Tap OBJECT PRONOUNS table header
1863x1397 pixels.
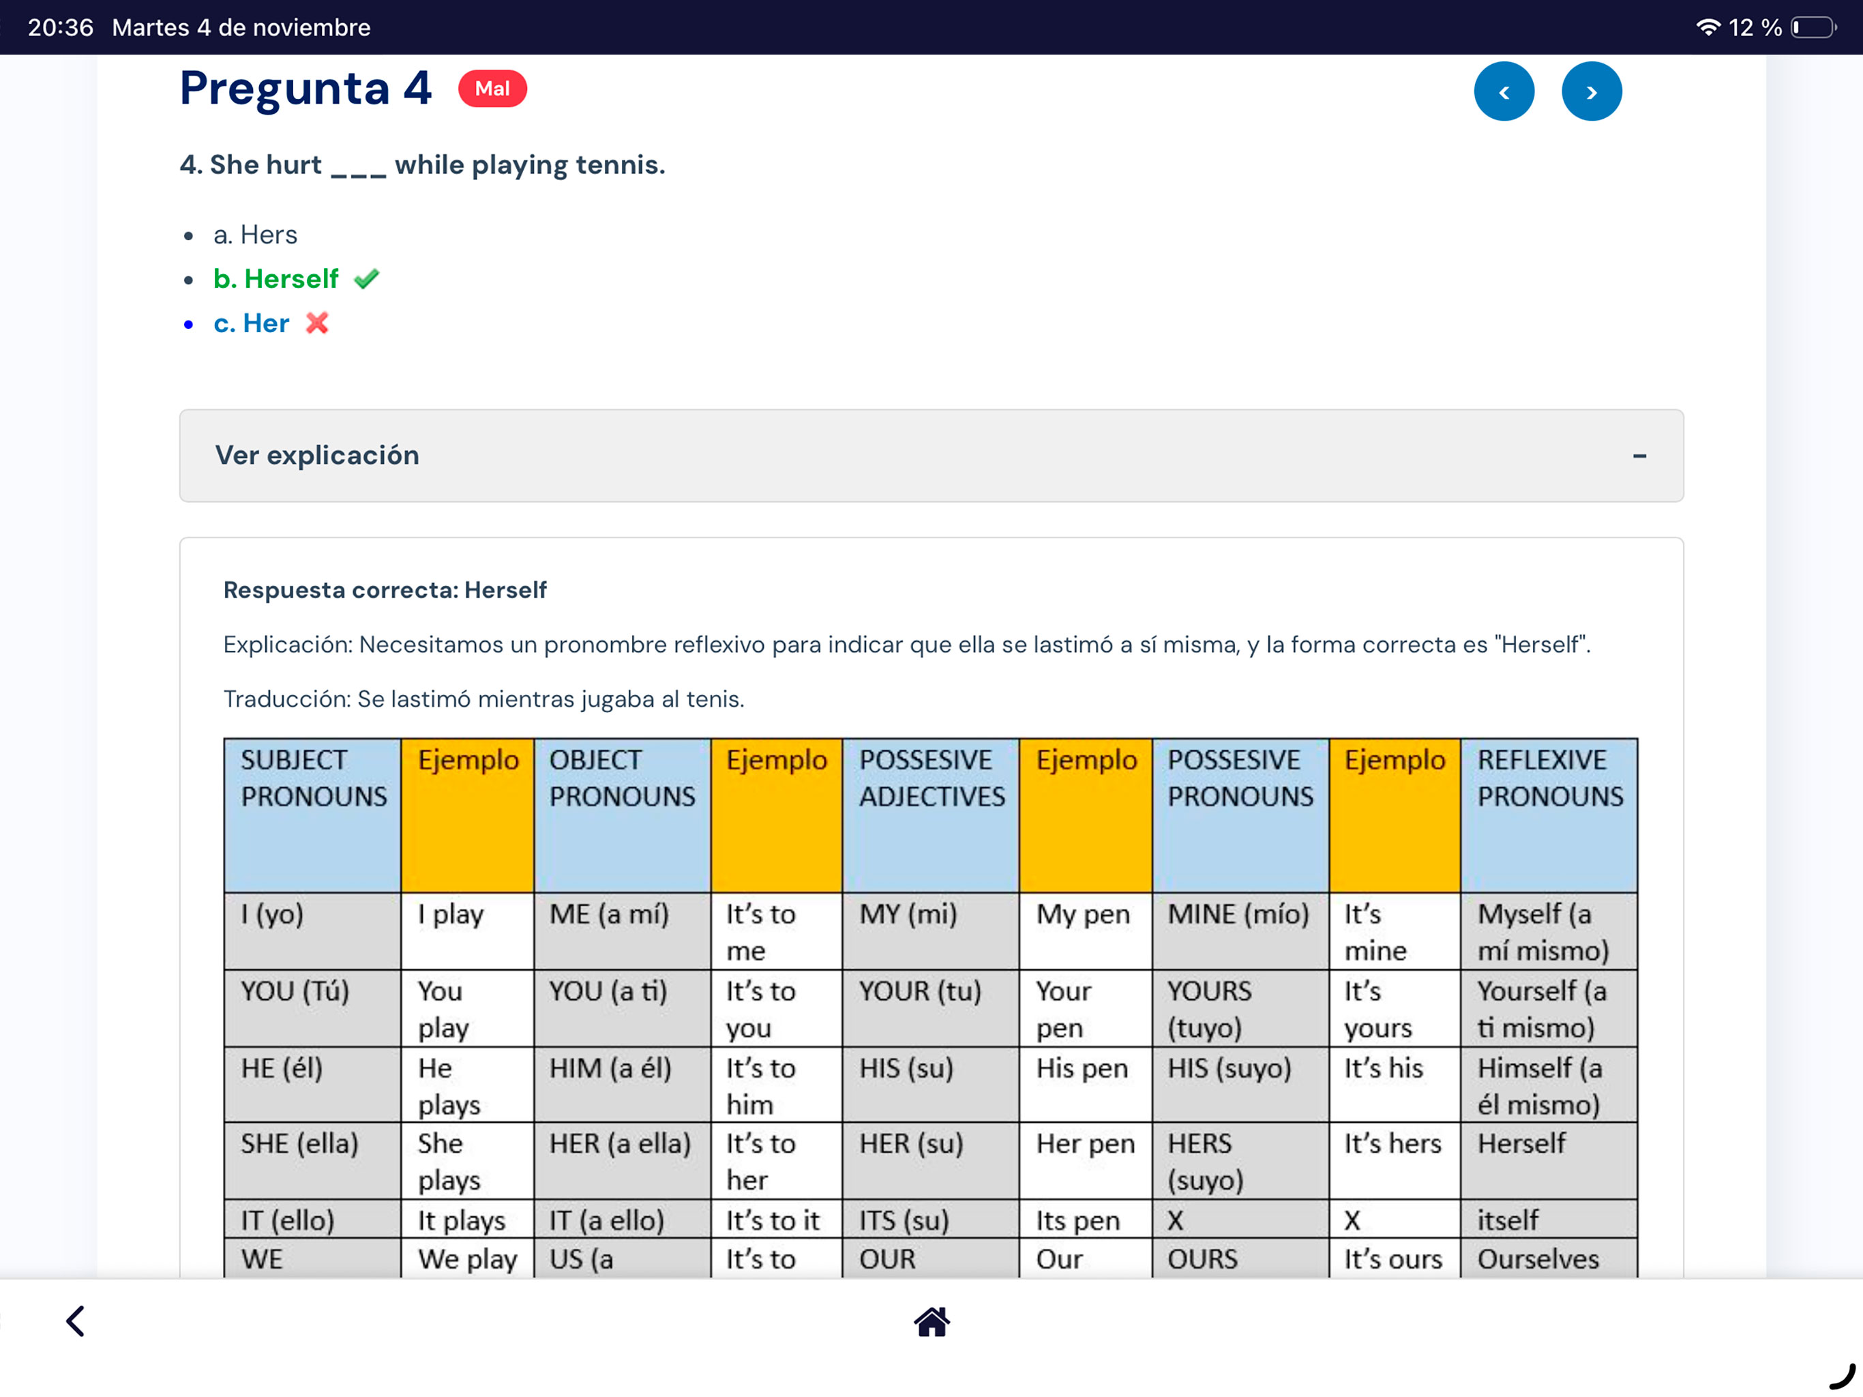[621, 814]
